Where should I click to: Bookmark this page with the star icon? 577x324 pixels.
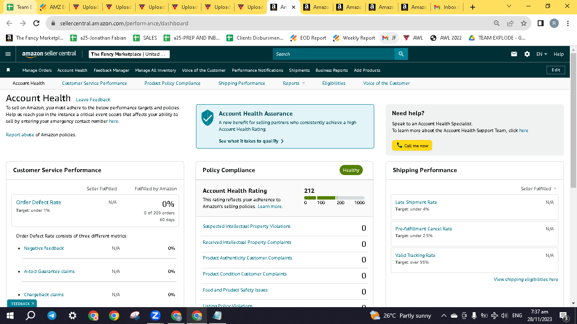click(x=524, y=23)
